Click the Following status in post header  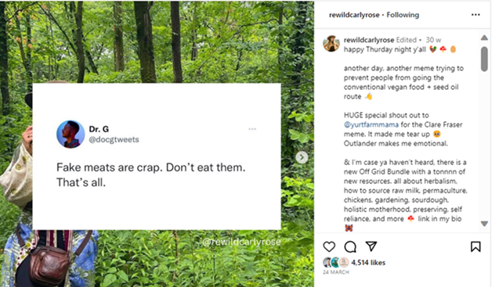(403, 15)
